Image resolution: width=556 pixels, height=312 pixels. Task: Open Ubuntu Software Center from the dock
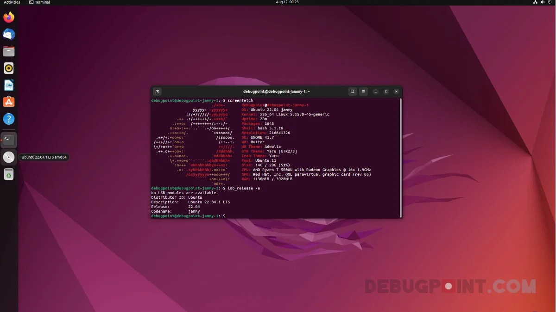click(x=9, y=102)
